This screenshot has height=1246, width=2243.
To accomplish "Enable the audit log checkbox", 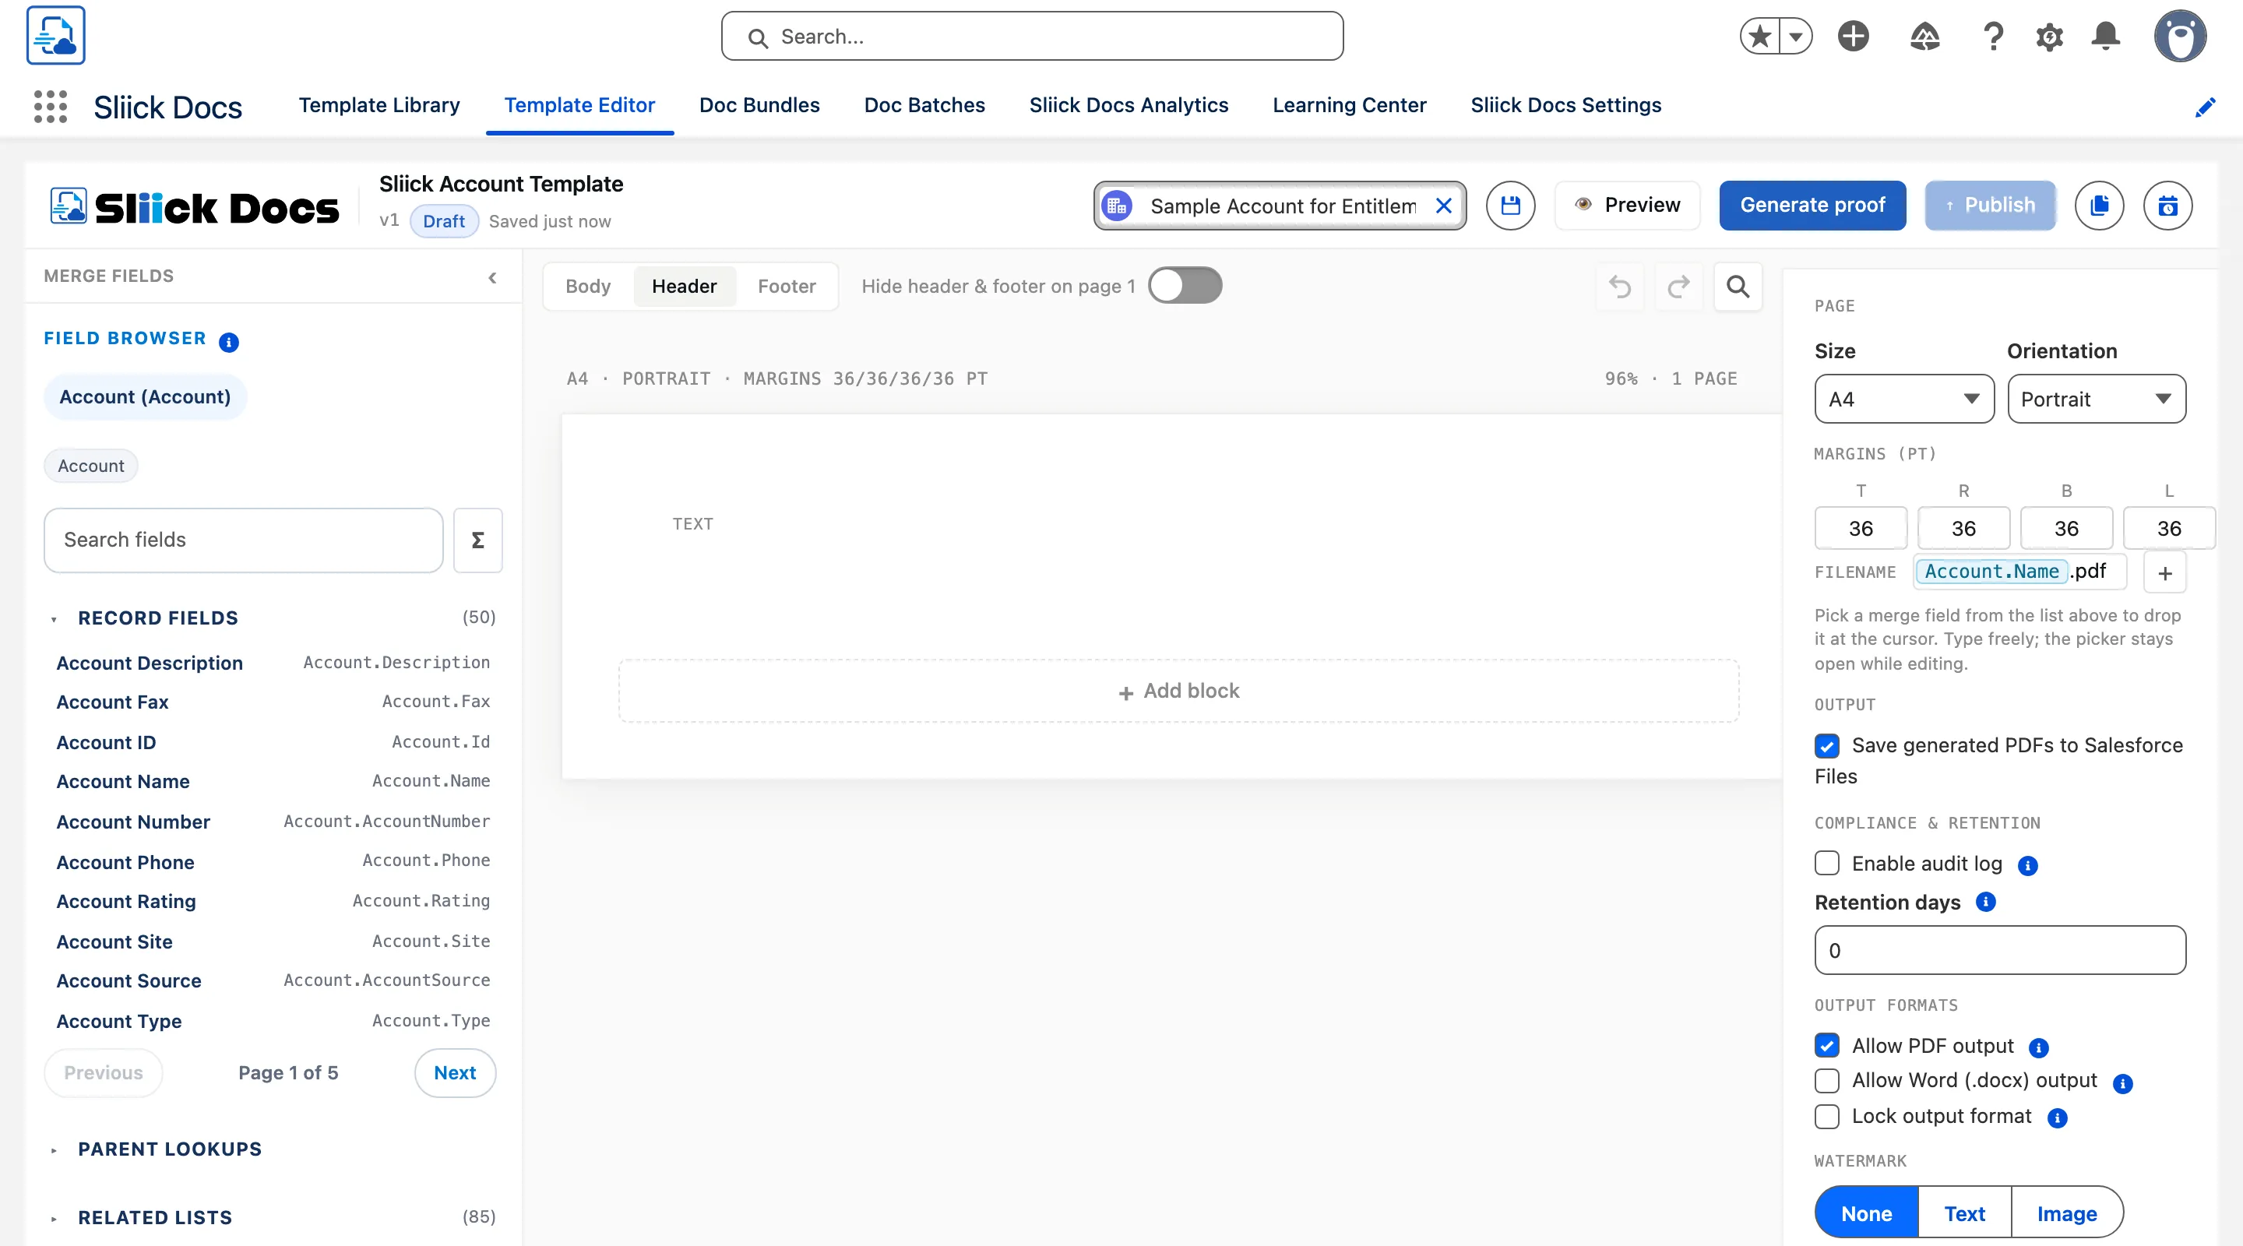I will coord(1827,863).
